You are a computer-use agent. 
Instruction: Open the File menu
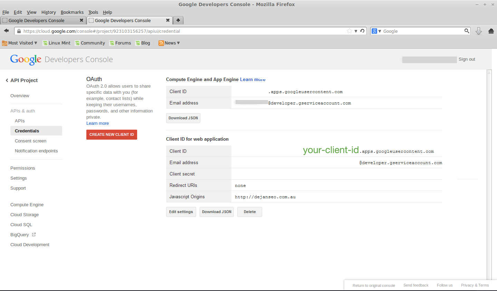click(6, 12)
